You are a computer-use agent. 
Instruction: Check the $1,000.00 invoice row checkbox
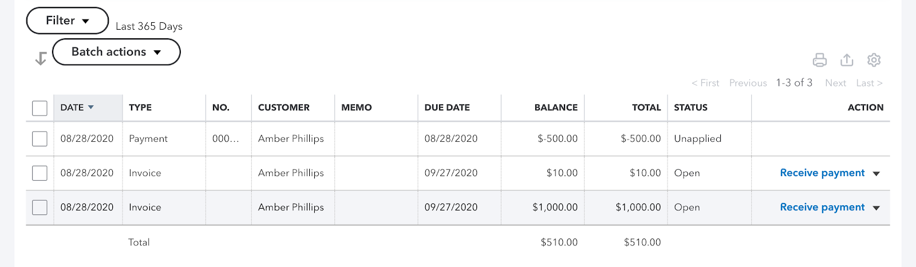(x=40, y=208)
